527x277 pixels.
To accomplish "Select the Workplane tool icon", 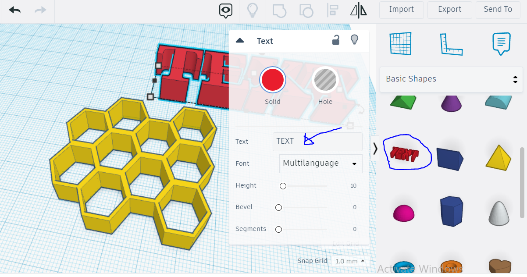I will [x=400, y=43].
